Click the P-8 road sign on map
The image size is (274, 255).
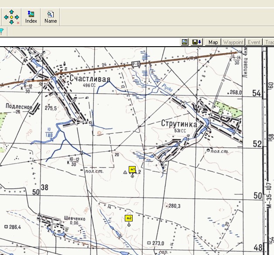tap(135, 64)
